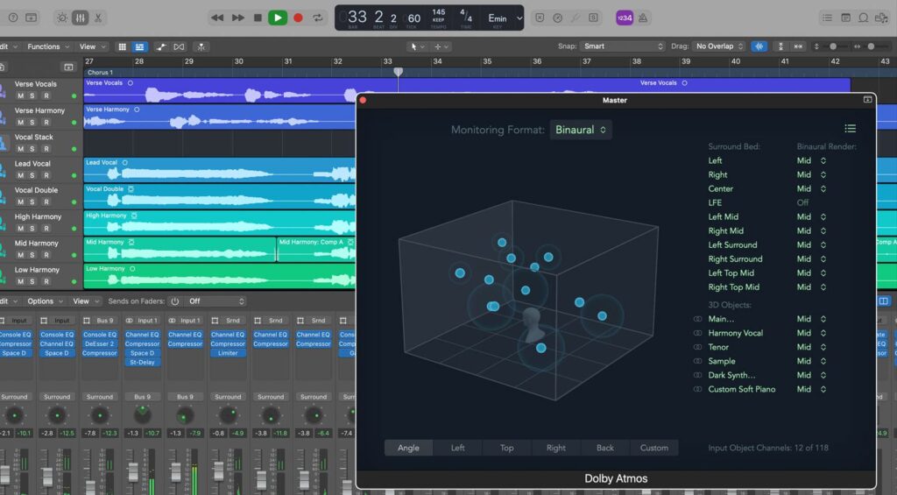Click the St-Delay plug-in slot
897x495 pixels.
tap(143, 362)
